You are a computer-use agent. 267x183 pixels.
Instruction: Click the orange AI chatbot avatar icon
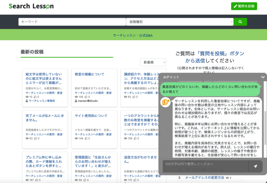(x=165, y=103)
